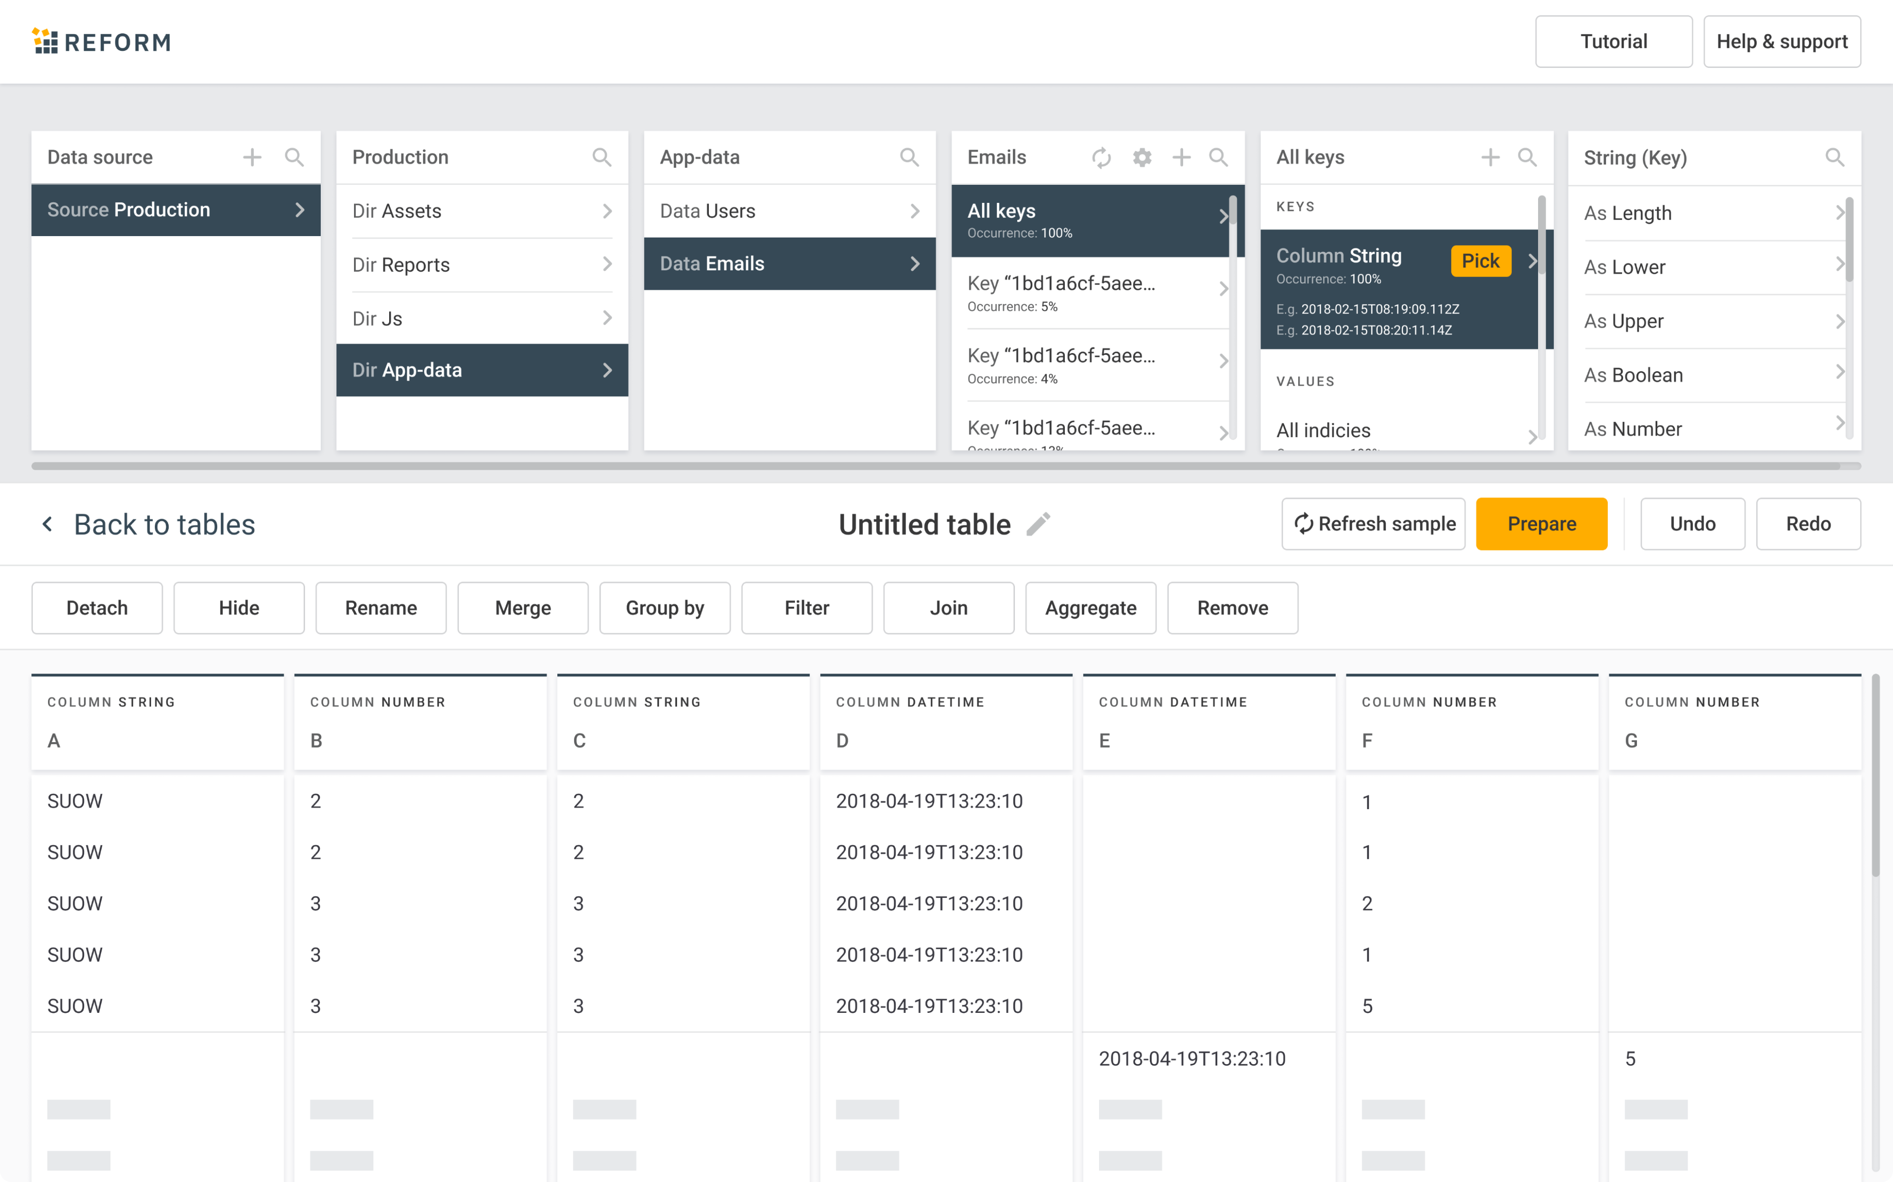
Task: Click search icon in App-data panel
Action: pyautogui.click(x=908, y=158)
